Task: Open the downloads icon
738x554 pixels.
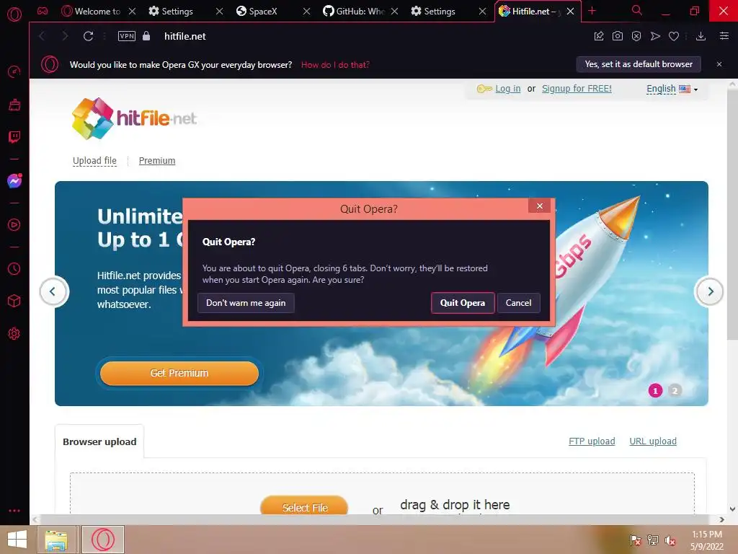Action: (x=701, y=36)
